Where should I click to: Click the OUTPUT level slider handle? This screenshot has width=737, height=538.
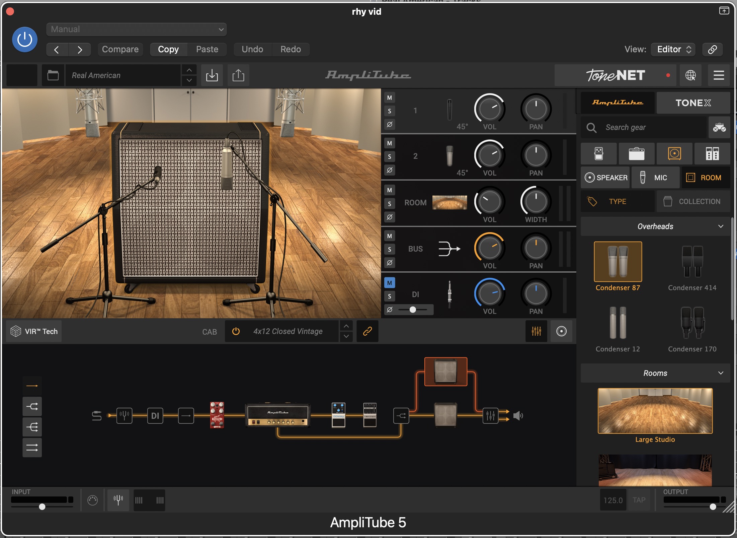point(713,507)
